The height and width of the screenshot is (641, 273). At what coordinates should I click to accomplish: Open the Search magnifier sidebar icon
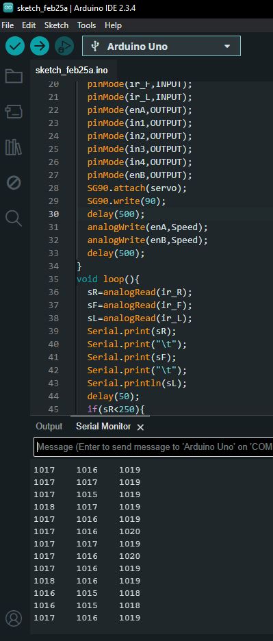(14, 218)
